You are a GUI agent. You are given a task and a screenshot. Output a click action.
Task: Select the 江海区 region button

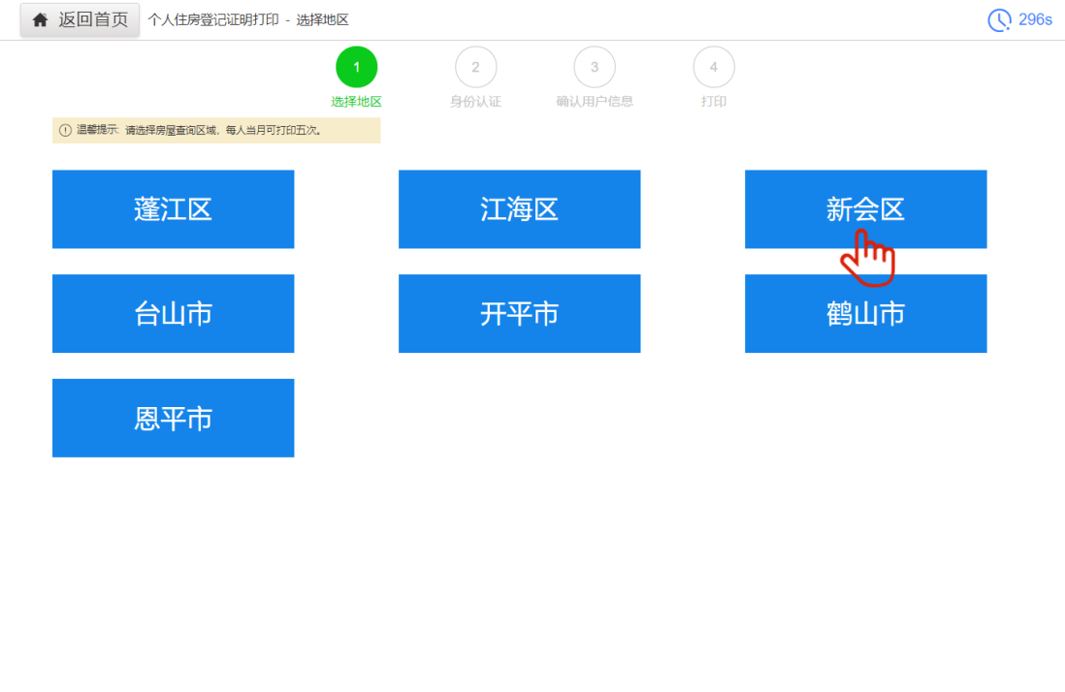[519, 208]
